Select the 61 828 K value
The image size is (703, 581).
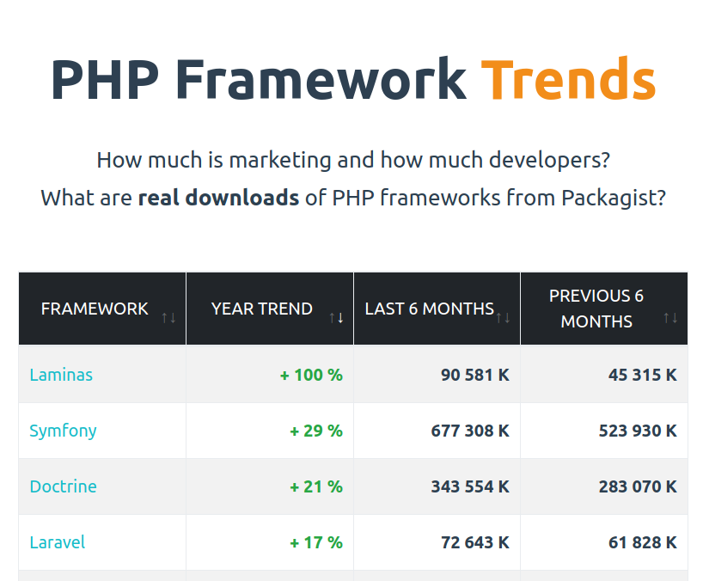pos(643,542)
